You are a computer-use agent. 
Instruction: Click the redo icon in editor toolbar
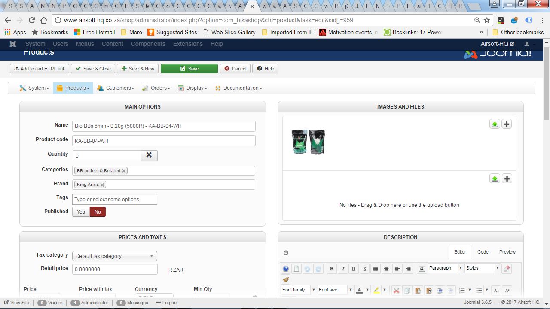click(318, 269)
